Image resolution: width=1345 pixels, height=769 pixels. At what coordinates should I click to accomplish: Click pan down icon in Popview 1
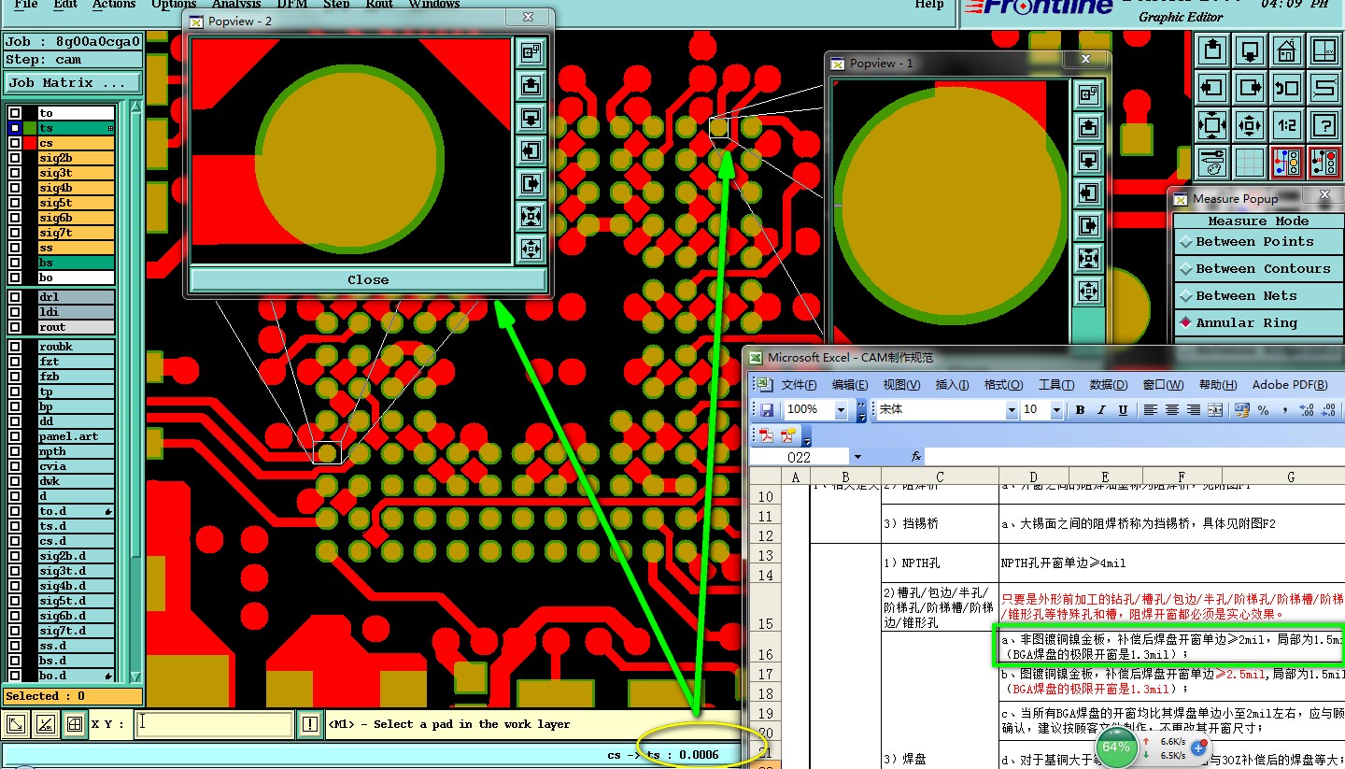click(x=1088, y=160)
